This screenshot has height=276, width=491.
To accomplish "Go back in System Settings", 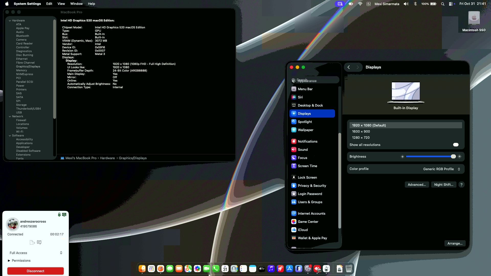I will [x=349, y=67].
